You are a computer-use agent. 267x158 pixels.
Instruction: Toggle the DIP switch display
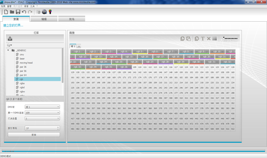[x=229, y=39]
